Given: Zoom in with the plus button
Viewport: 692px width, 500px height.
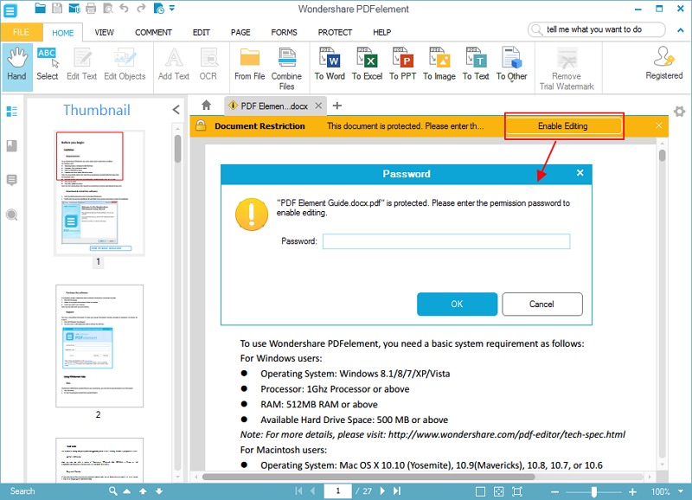Looking at the screenshot, I should click(632, 491).
